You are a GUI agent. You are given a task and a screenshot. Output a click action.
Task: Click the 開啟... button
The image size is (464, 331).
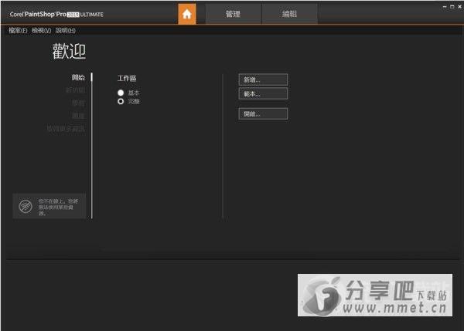pos(263,114)
